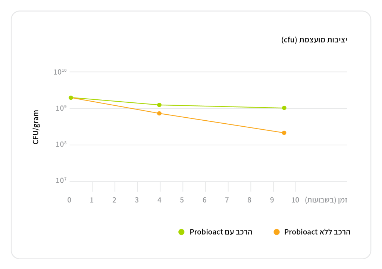Click the x-axis tick label 10
Image resolution: width=382 pixels, height=269 pixels.
295,200
